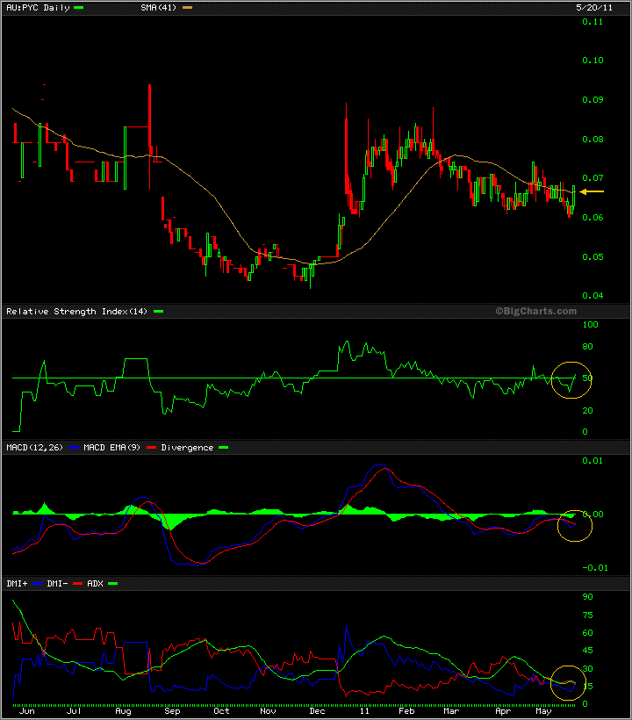This screenshot has height=720, width=632.
Task: Click red swatch beside MACD EMA(9)
Action: pos(151,447)
